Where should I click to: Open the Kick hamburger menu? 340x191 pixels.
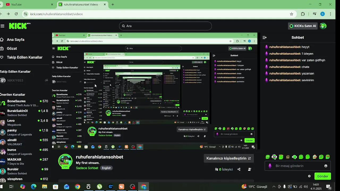(x=3, y=26)
